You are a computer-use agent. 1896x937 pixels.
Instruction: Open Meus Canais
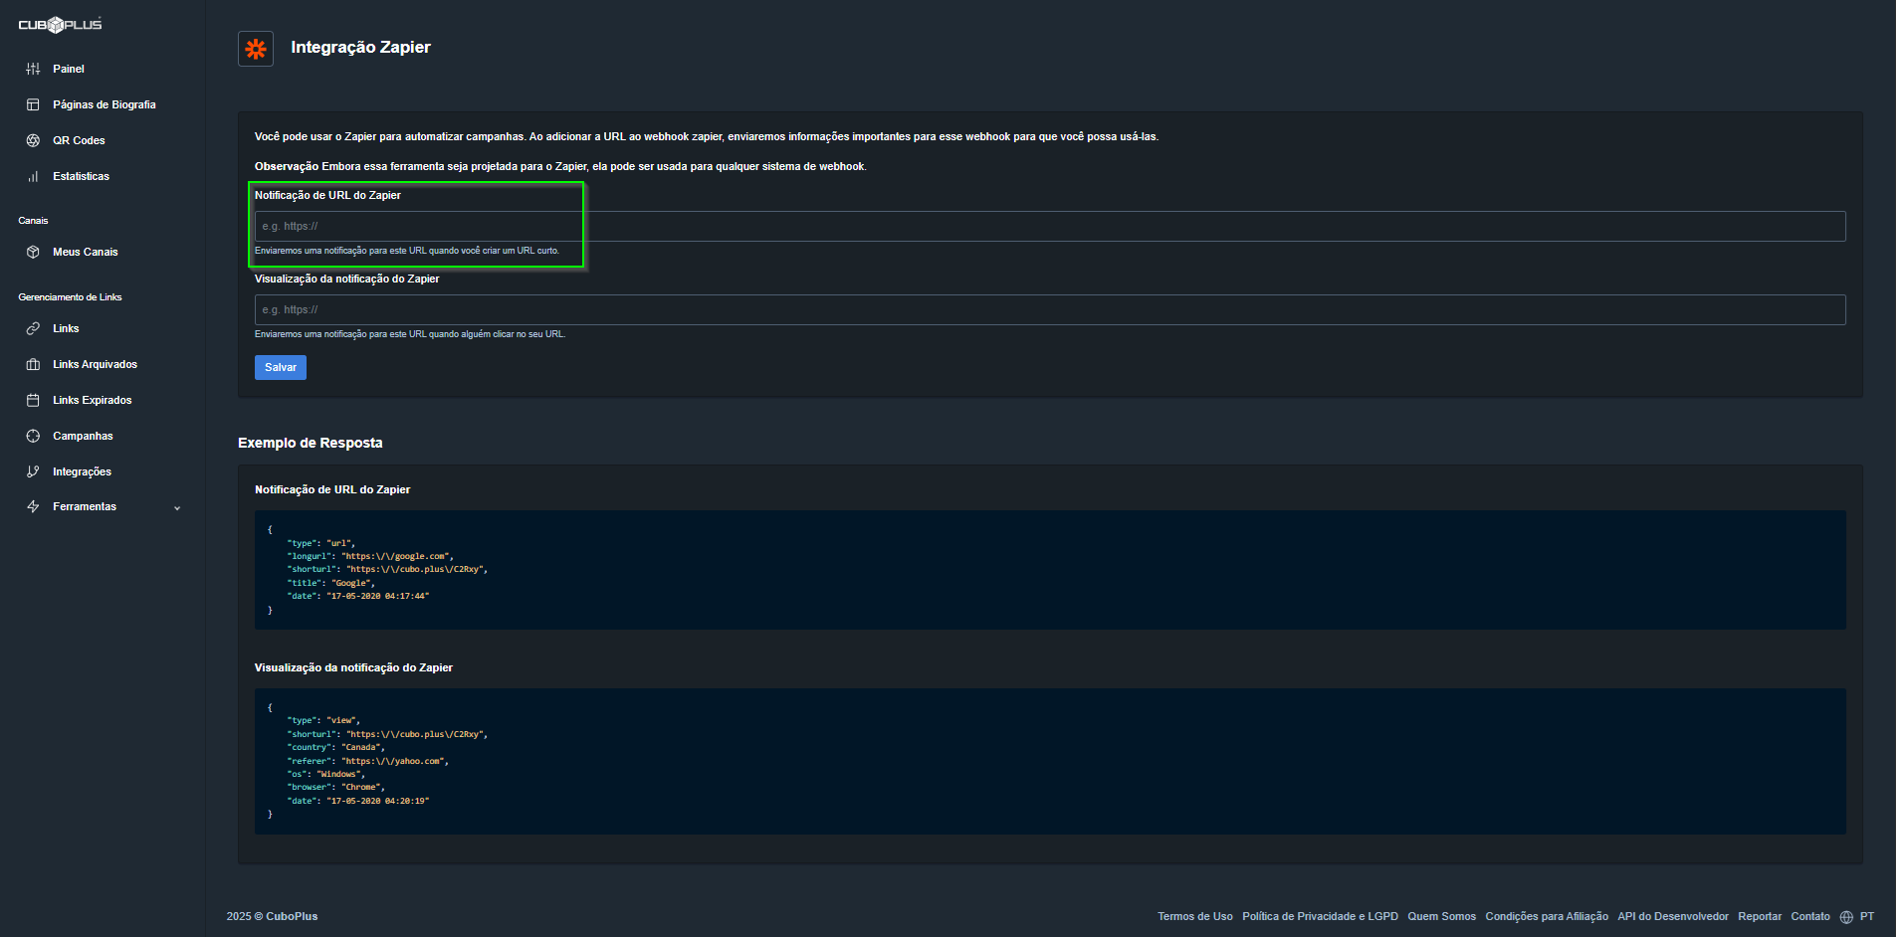[86, 252]
